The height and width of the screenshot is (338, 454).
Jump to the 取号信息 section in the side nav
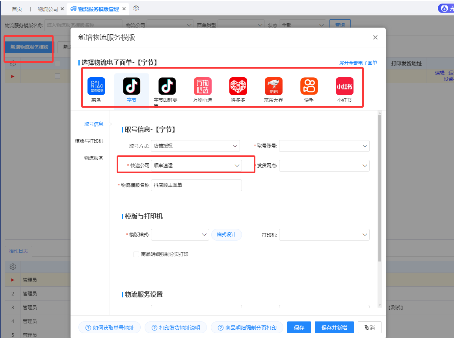[x=93, y=124]
